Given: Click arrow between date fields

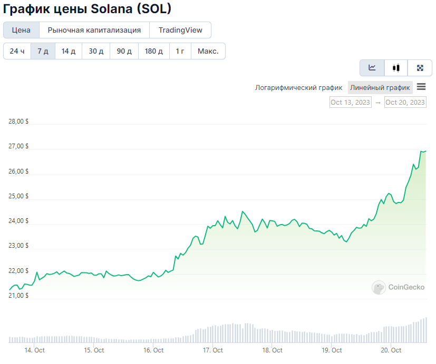Looking at the screenshot, I should pos(378,103).
